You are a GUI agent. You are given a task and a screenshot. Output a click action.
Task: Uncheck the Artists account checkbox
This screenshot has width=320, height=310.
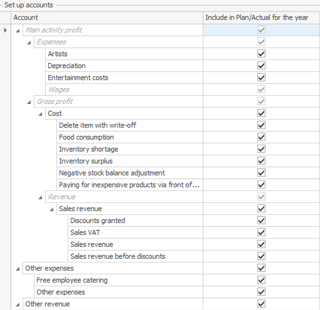point(261,54)
